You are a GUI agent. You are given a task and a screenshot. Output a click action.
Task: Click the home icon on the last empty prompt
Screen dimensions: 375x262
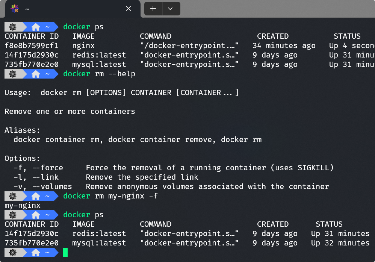coord(36,253)
